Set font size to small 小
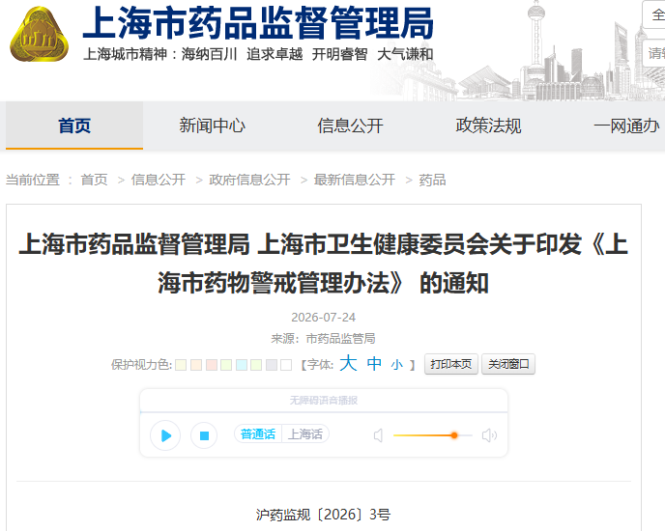 click(x=397, y=365)
